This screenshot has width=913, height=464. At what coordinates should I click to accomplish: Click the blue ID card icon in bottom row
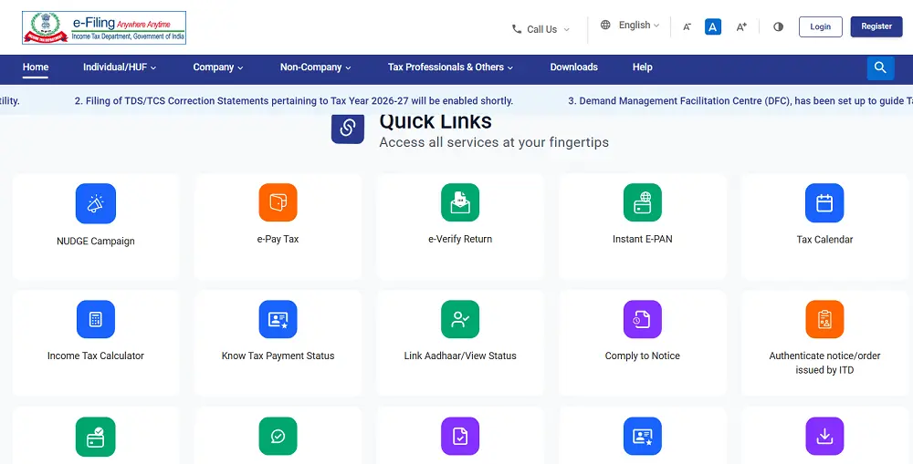[x=642, y=436]
